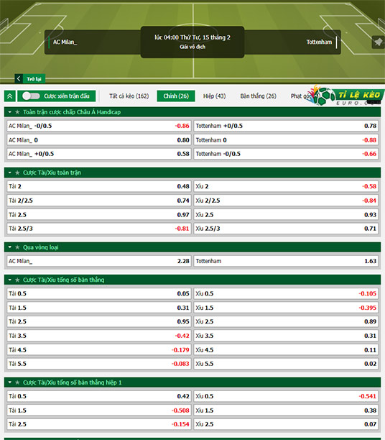Collapse the Tài/Xỉu tổng số bàn thắng hiệp 1 arrow
The image size is (385, 440).
coord(10,382)
